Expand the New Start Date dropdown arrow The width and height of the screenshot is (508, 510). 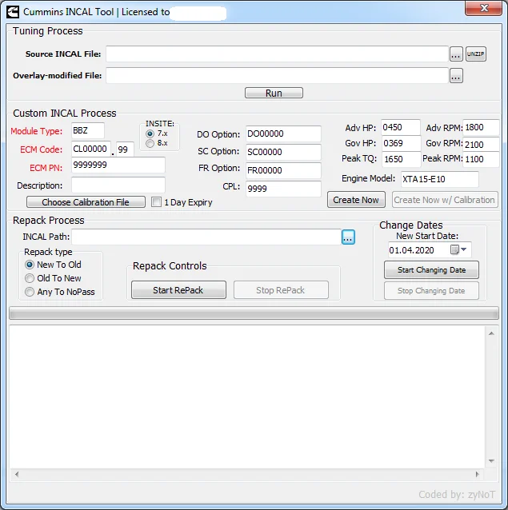pyautogui.click(x=464, y=249)
